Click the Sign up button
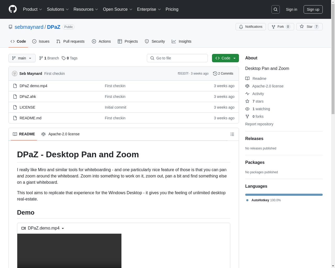Image resolution: width=335 pixels, height=268 pixels. coord(313,9)
